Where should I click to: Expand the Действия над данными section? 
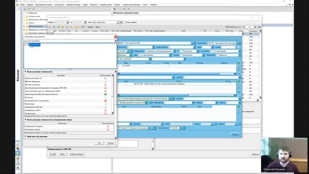coord(26,136)
